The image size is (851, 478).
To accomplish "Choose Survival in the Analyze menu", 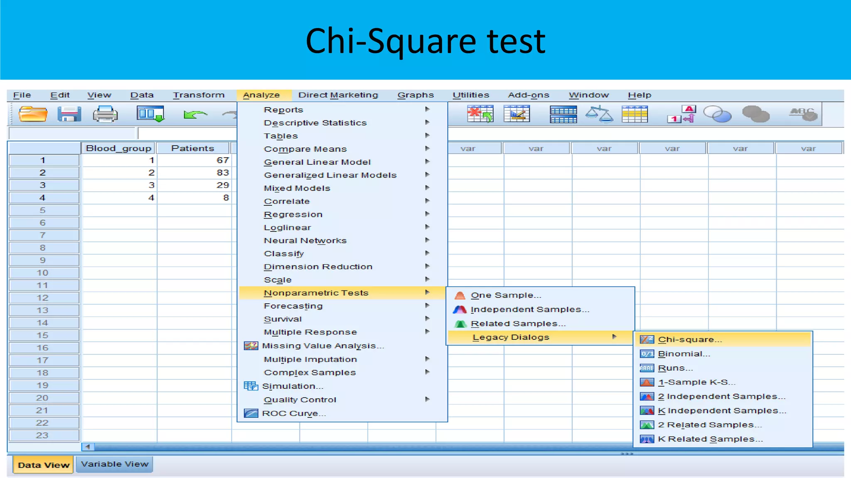I will click(343, 319).
